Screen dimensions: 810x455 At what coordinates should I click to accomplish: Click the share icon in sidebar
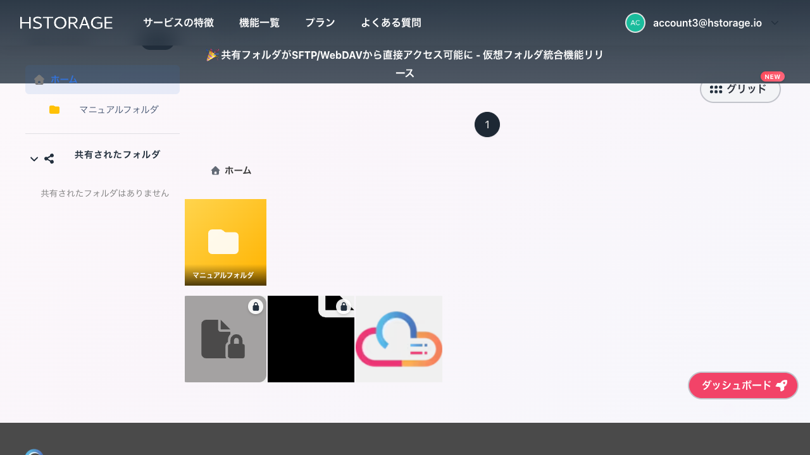[49, 159]
